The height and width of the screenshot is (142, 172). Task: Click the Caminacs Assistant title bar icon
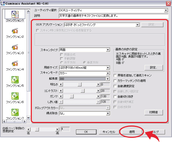click(x=3, y=3)
